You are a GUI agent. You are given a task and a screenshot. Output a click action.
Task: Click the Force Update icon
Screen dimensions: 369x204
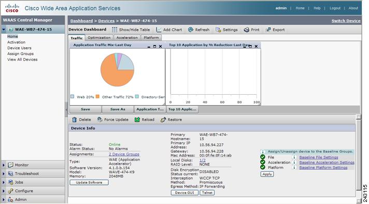(100, 120)
